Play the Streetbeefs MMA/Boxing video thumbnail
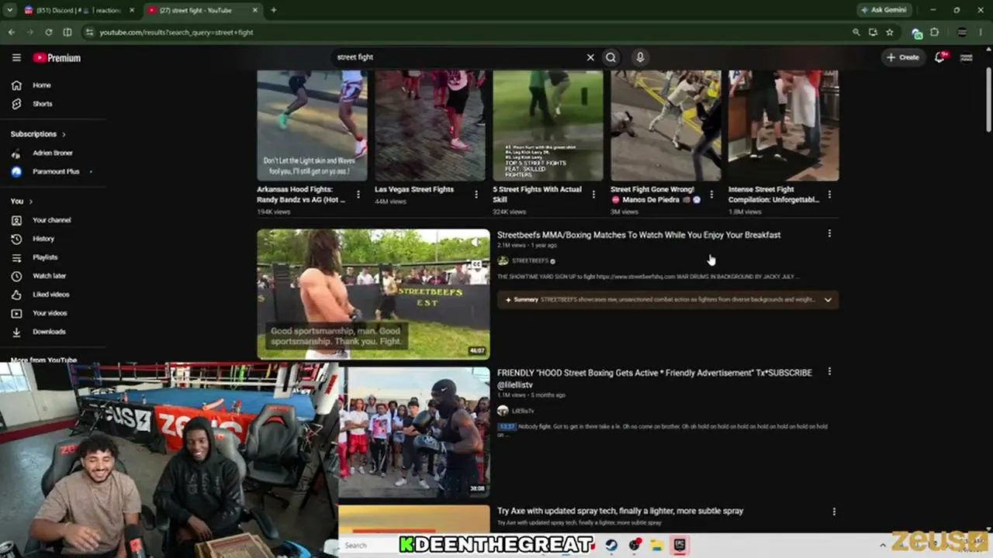The width and height of the screenshot is (993, 558). coord(373,294)
